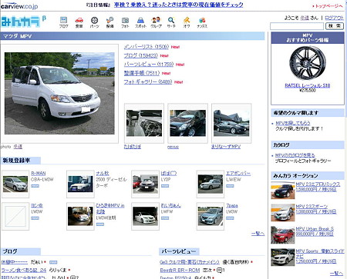Open the メンバーリスト (1509) link
The height and width of the screenshot is (279, 347).
click(x=147, y=47)
